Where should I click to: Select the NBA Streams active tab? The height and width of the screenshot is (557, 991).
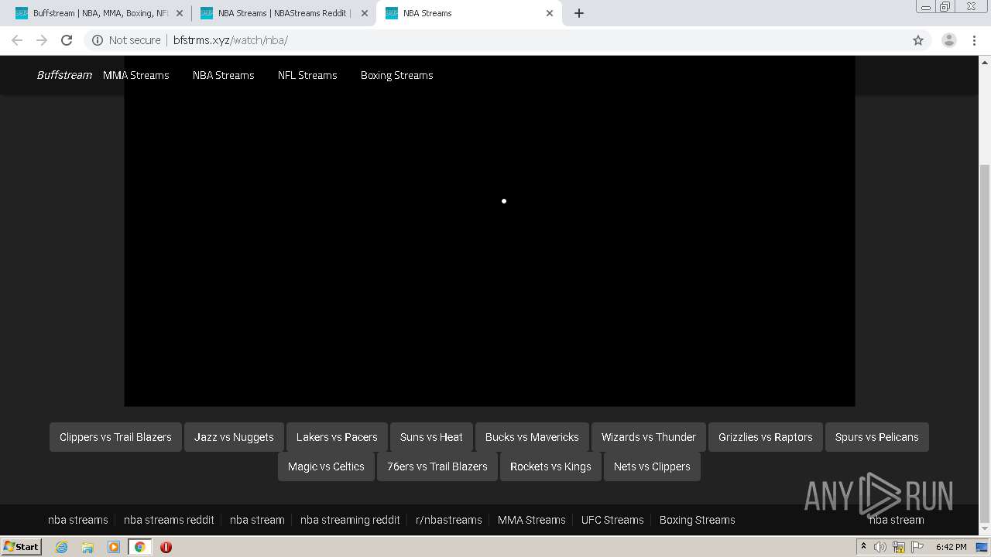tap(469, 13)
